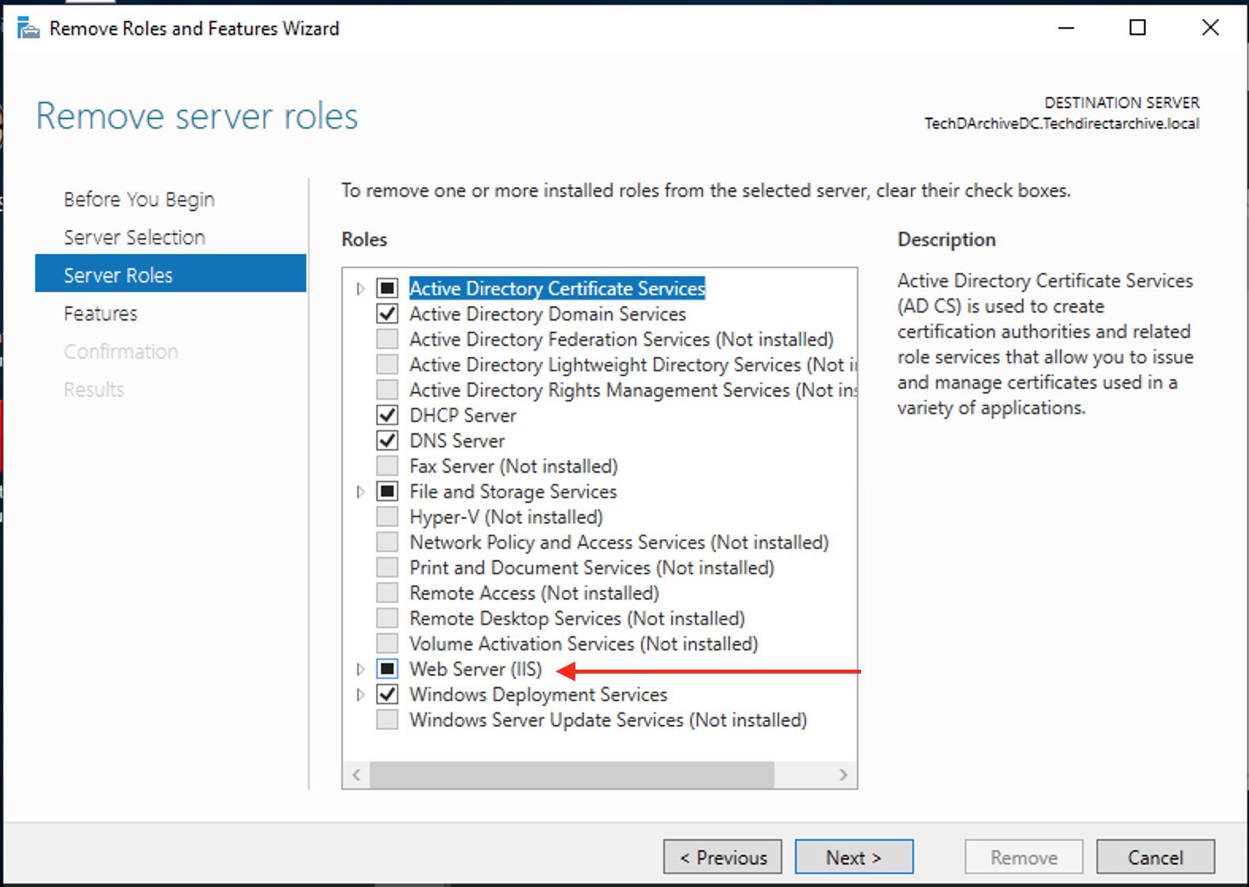The width and height of the screenshot is (1249, 887).
Task: Close the wizard window
Action: click(1210, 28)
